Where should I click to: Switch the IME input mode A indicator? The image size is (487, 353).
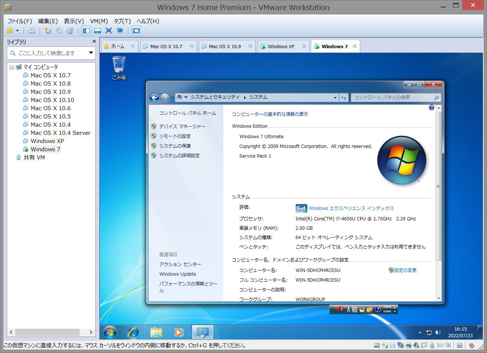[349, 309]
